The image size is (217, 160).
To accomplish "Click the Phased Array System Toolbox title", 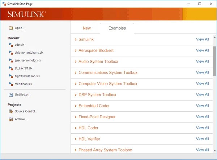I will coord(105,150).
